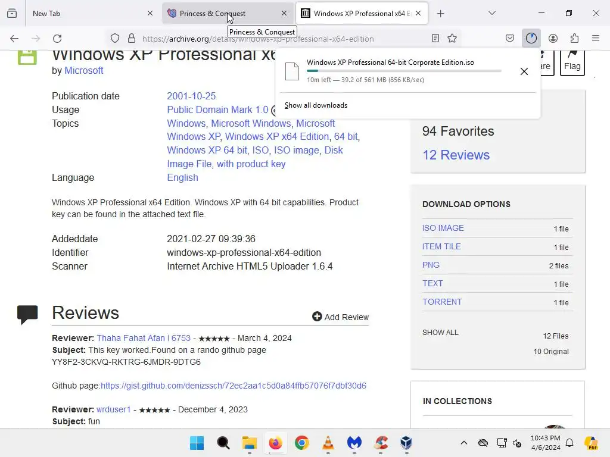Open the Firefox application menu

click(596, 39)
